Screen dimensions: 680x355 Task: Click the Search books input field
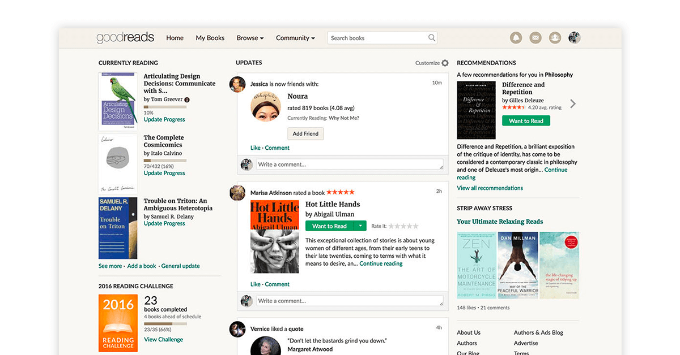(x=377, y=38)
